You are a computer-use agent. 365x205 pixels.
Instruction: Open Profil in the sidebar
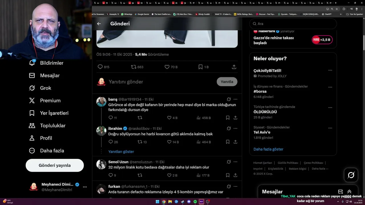(x=40, y=138)
